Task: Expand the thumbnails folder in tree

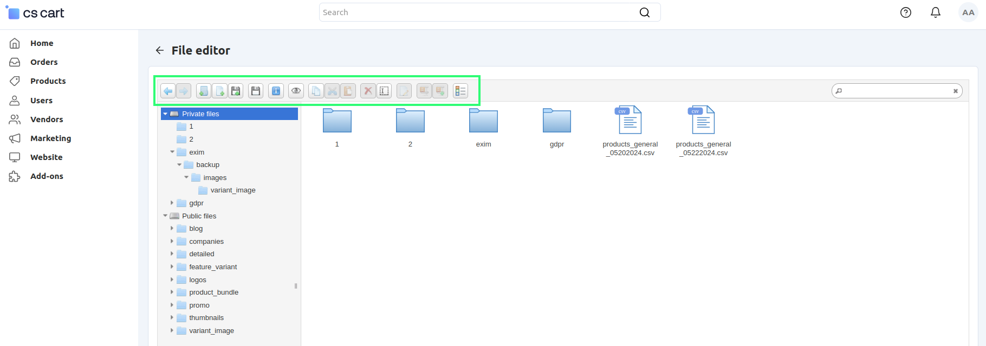Action: tap(172, 317)
